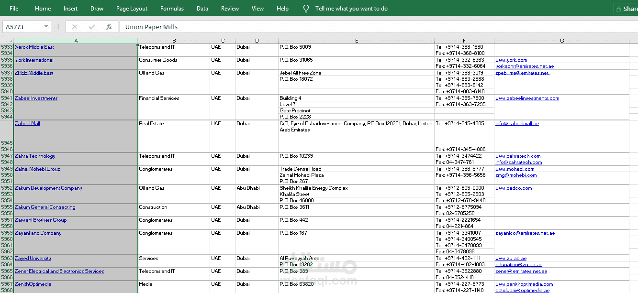This screenshot has height=293, width=638.
Task: Open the Insert Function fx icon
Action: 109,27
